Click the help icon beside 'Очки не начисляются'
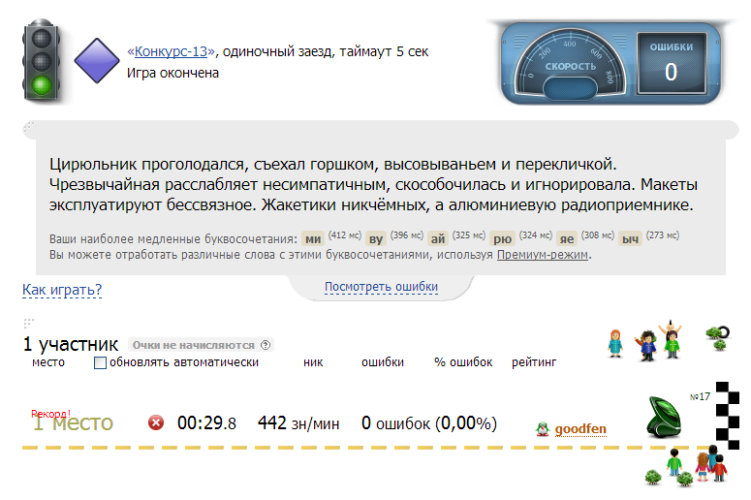This screenshot has height=500, width=751. 266,345
